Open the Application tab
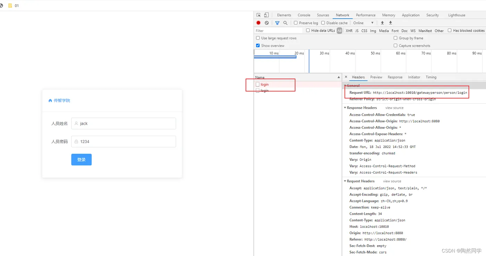Screen dimensions: 486x256 411,15
